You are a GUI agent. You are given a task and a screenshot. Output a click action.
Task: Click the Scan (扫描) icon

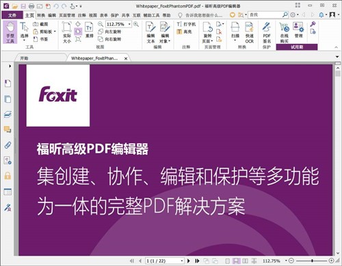tap(235, 27)
